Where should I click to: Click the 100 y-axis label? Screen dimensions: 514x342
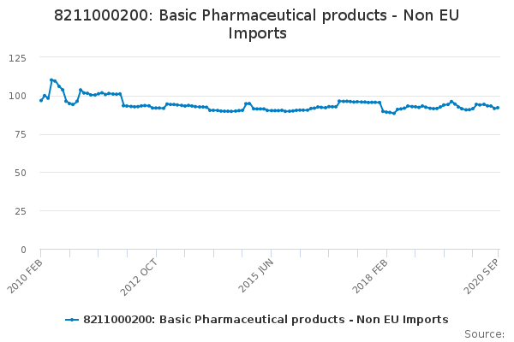[16, 96]
